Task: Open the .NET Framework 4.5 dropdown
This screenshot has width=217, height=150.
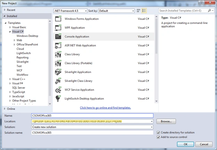Action: [x=70, y=11]
